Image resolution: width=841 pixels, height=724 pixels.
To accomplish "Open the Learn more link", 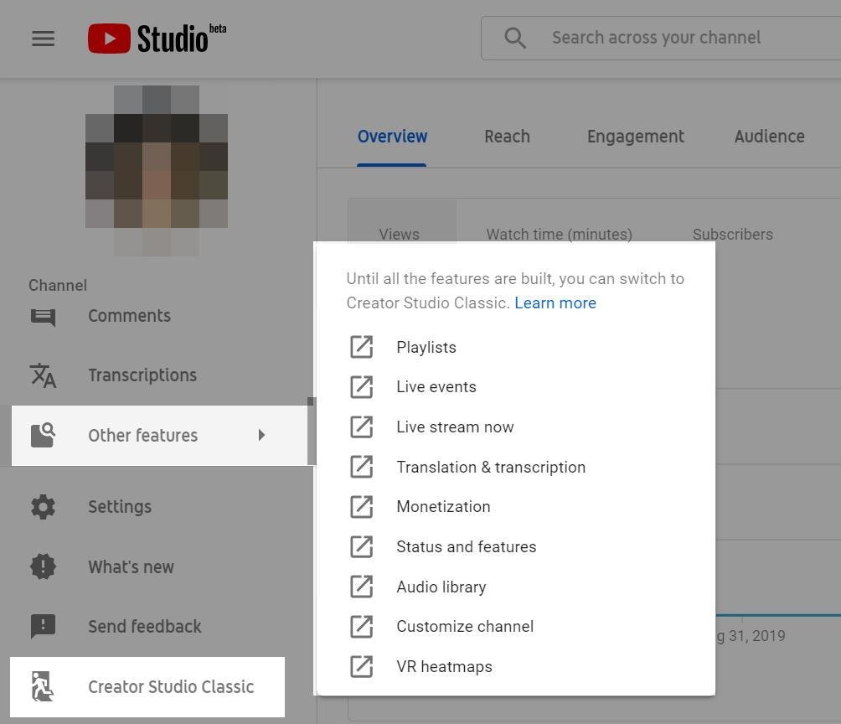I will point(555,303).
